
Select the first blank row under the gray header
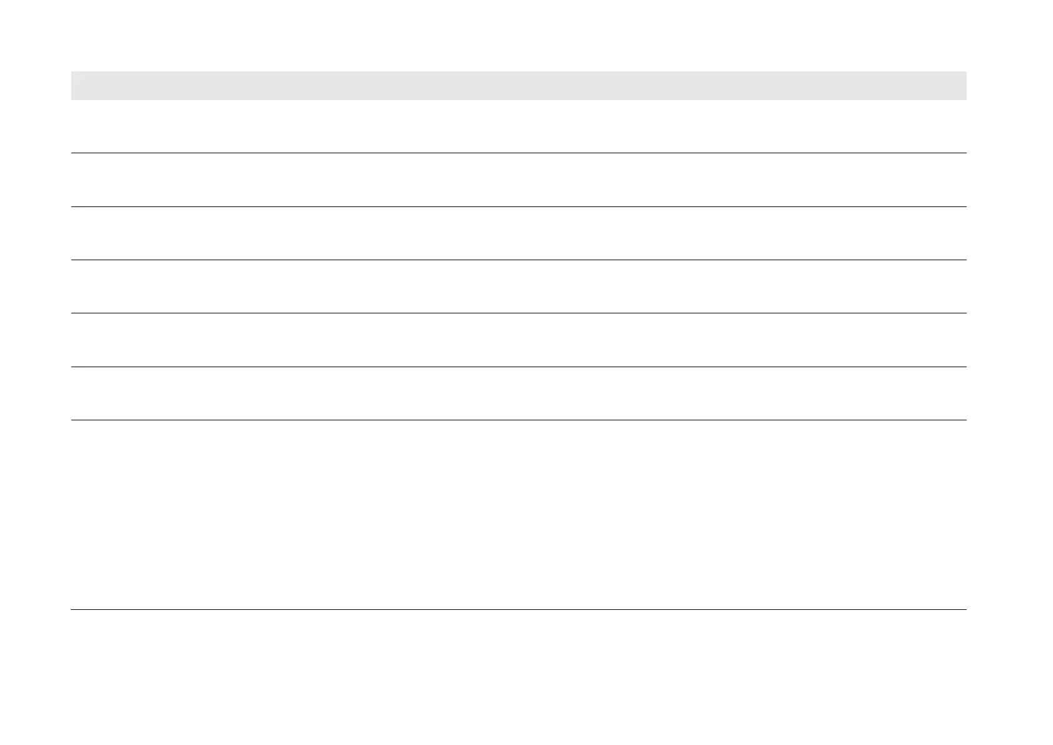[518, 126]
